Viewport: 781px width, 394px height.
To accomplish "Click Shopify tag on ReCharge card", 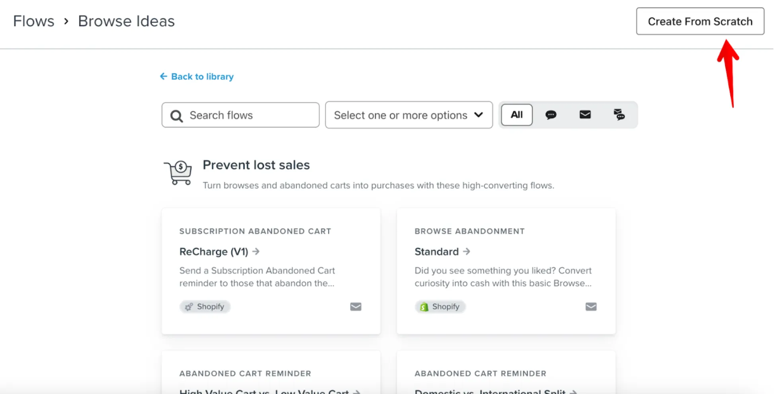I will coord(205,306).
